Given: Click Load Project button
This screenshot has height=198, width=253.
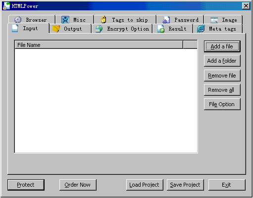Looking at the screenshot, I should (145, 185).
